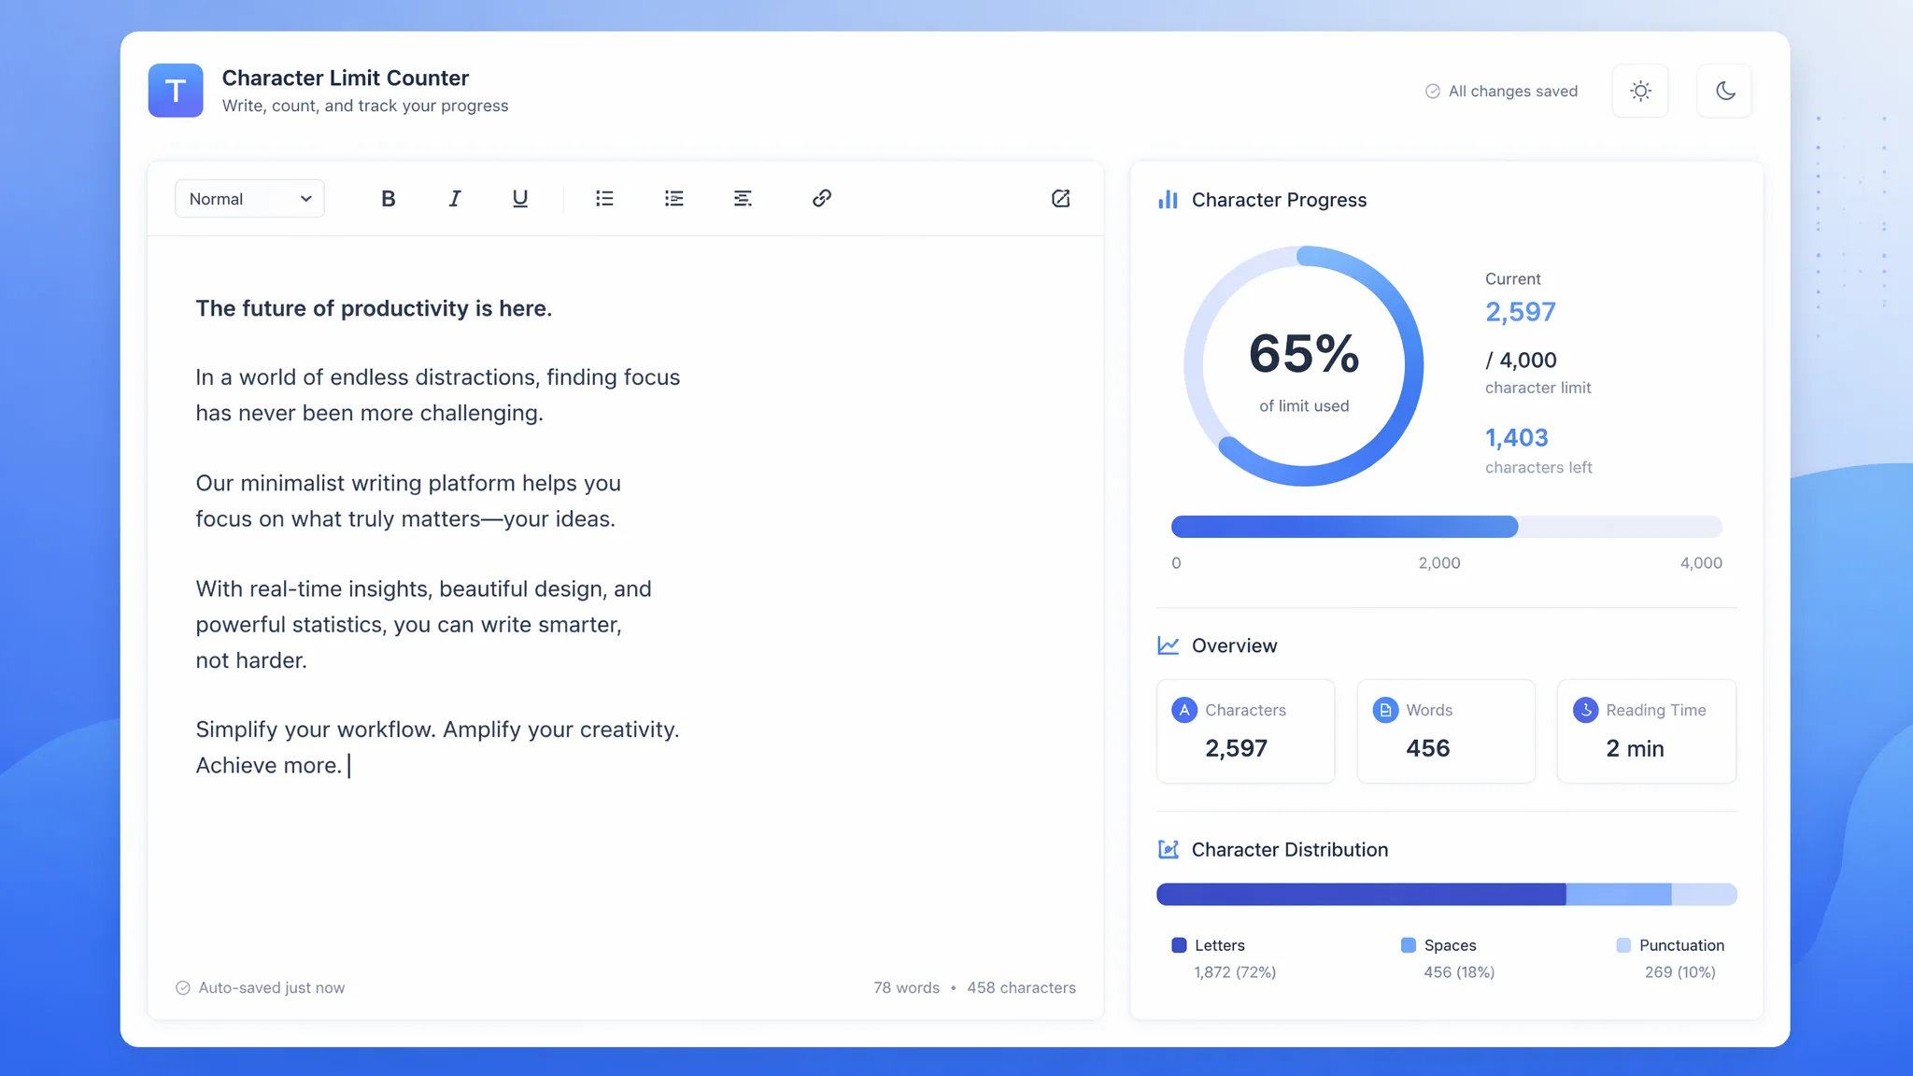This screenshot has height=1076, width=1913.
Task: Click the 'Our minimalist writing platform' paragraph
Action: pyautogui.click(x=408, y=501)
